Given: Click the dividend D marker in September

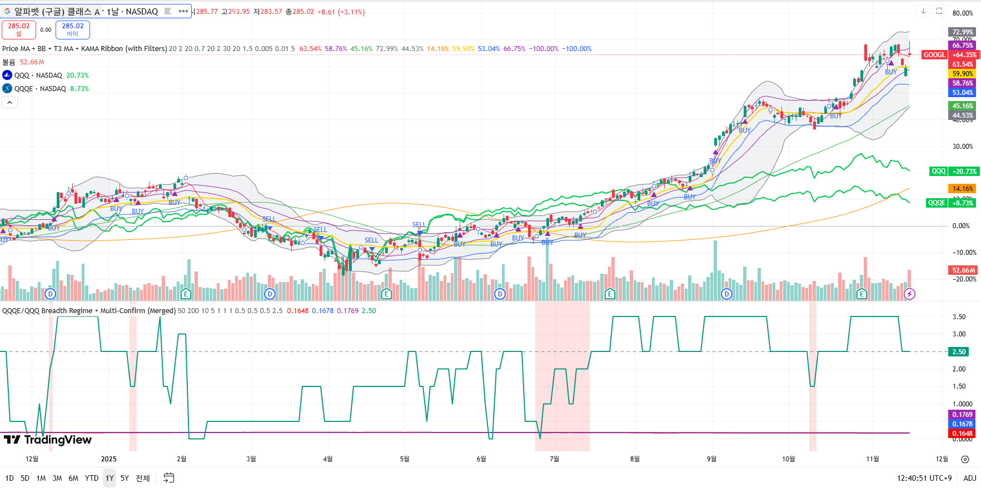Looking at the screenshot, I should click(x=726, y=294).
